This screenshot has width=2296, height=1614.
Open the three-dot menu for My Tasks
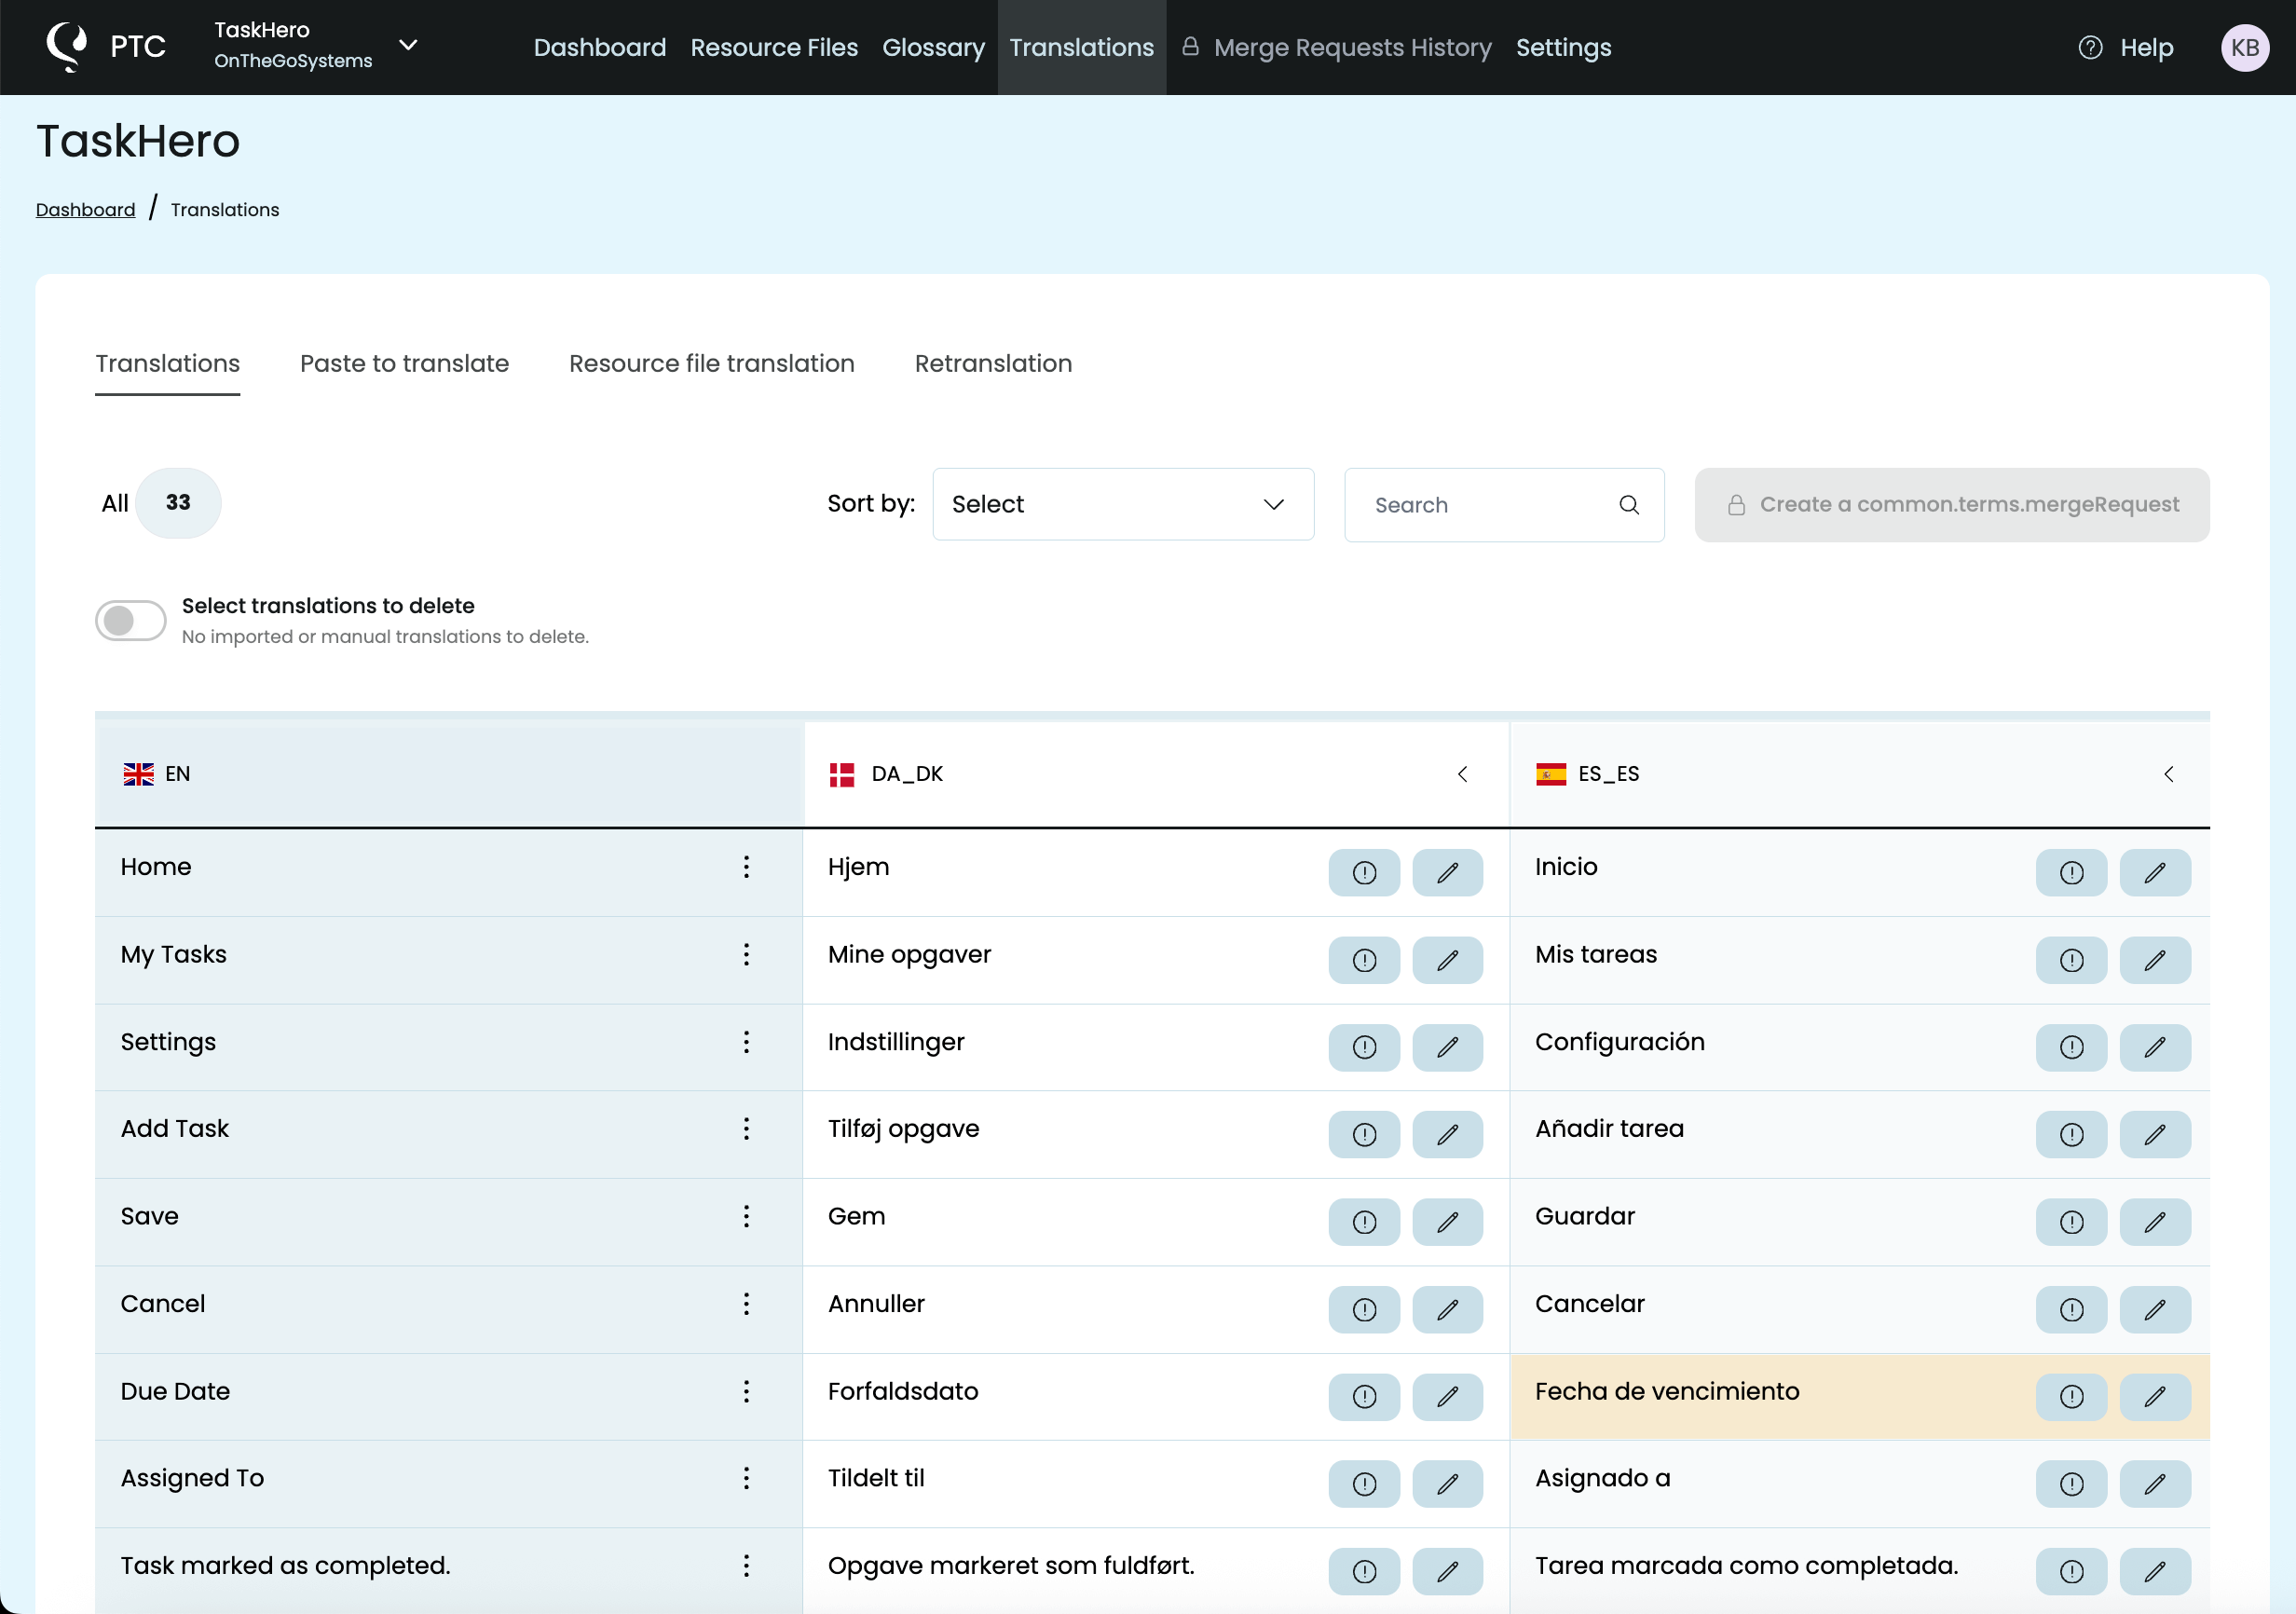pos(746,954)
